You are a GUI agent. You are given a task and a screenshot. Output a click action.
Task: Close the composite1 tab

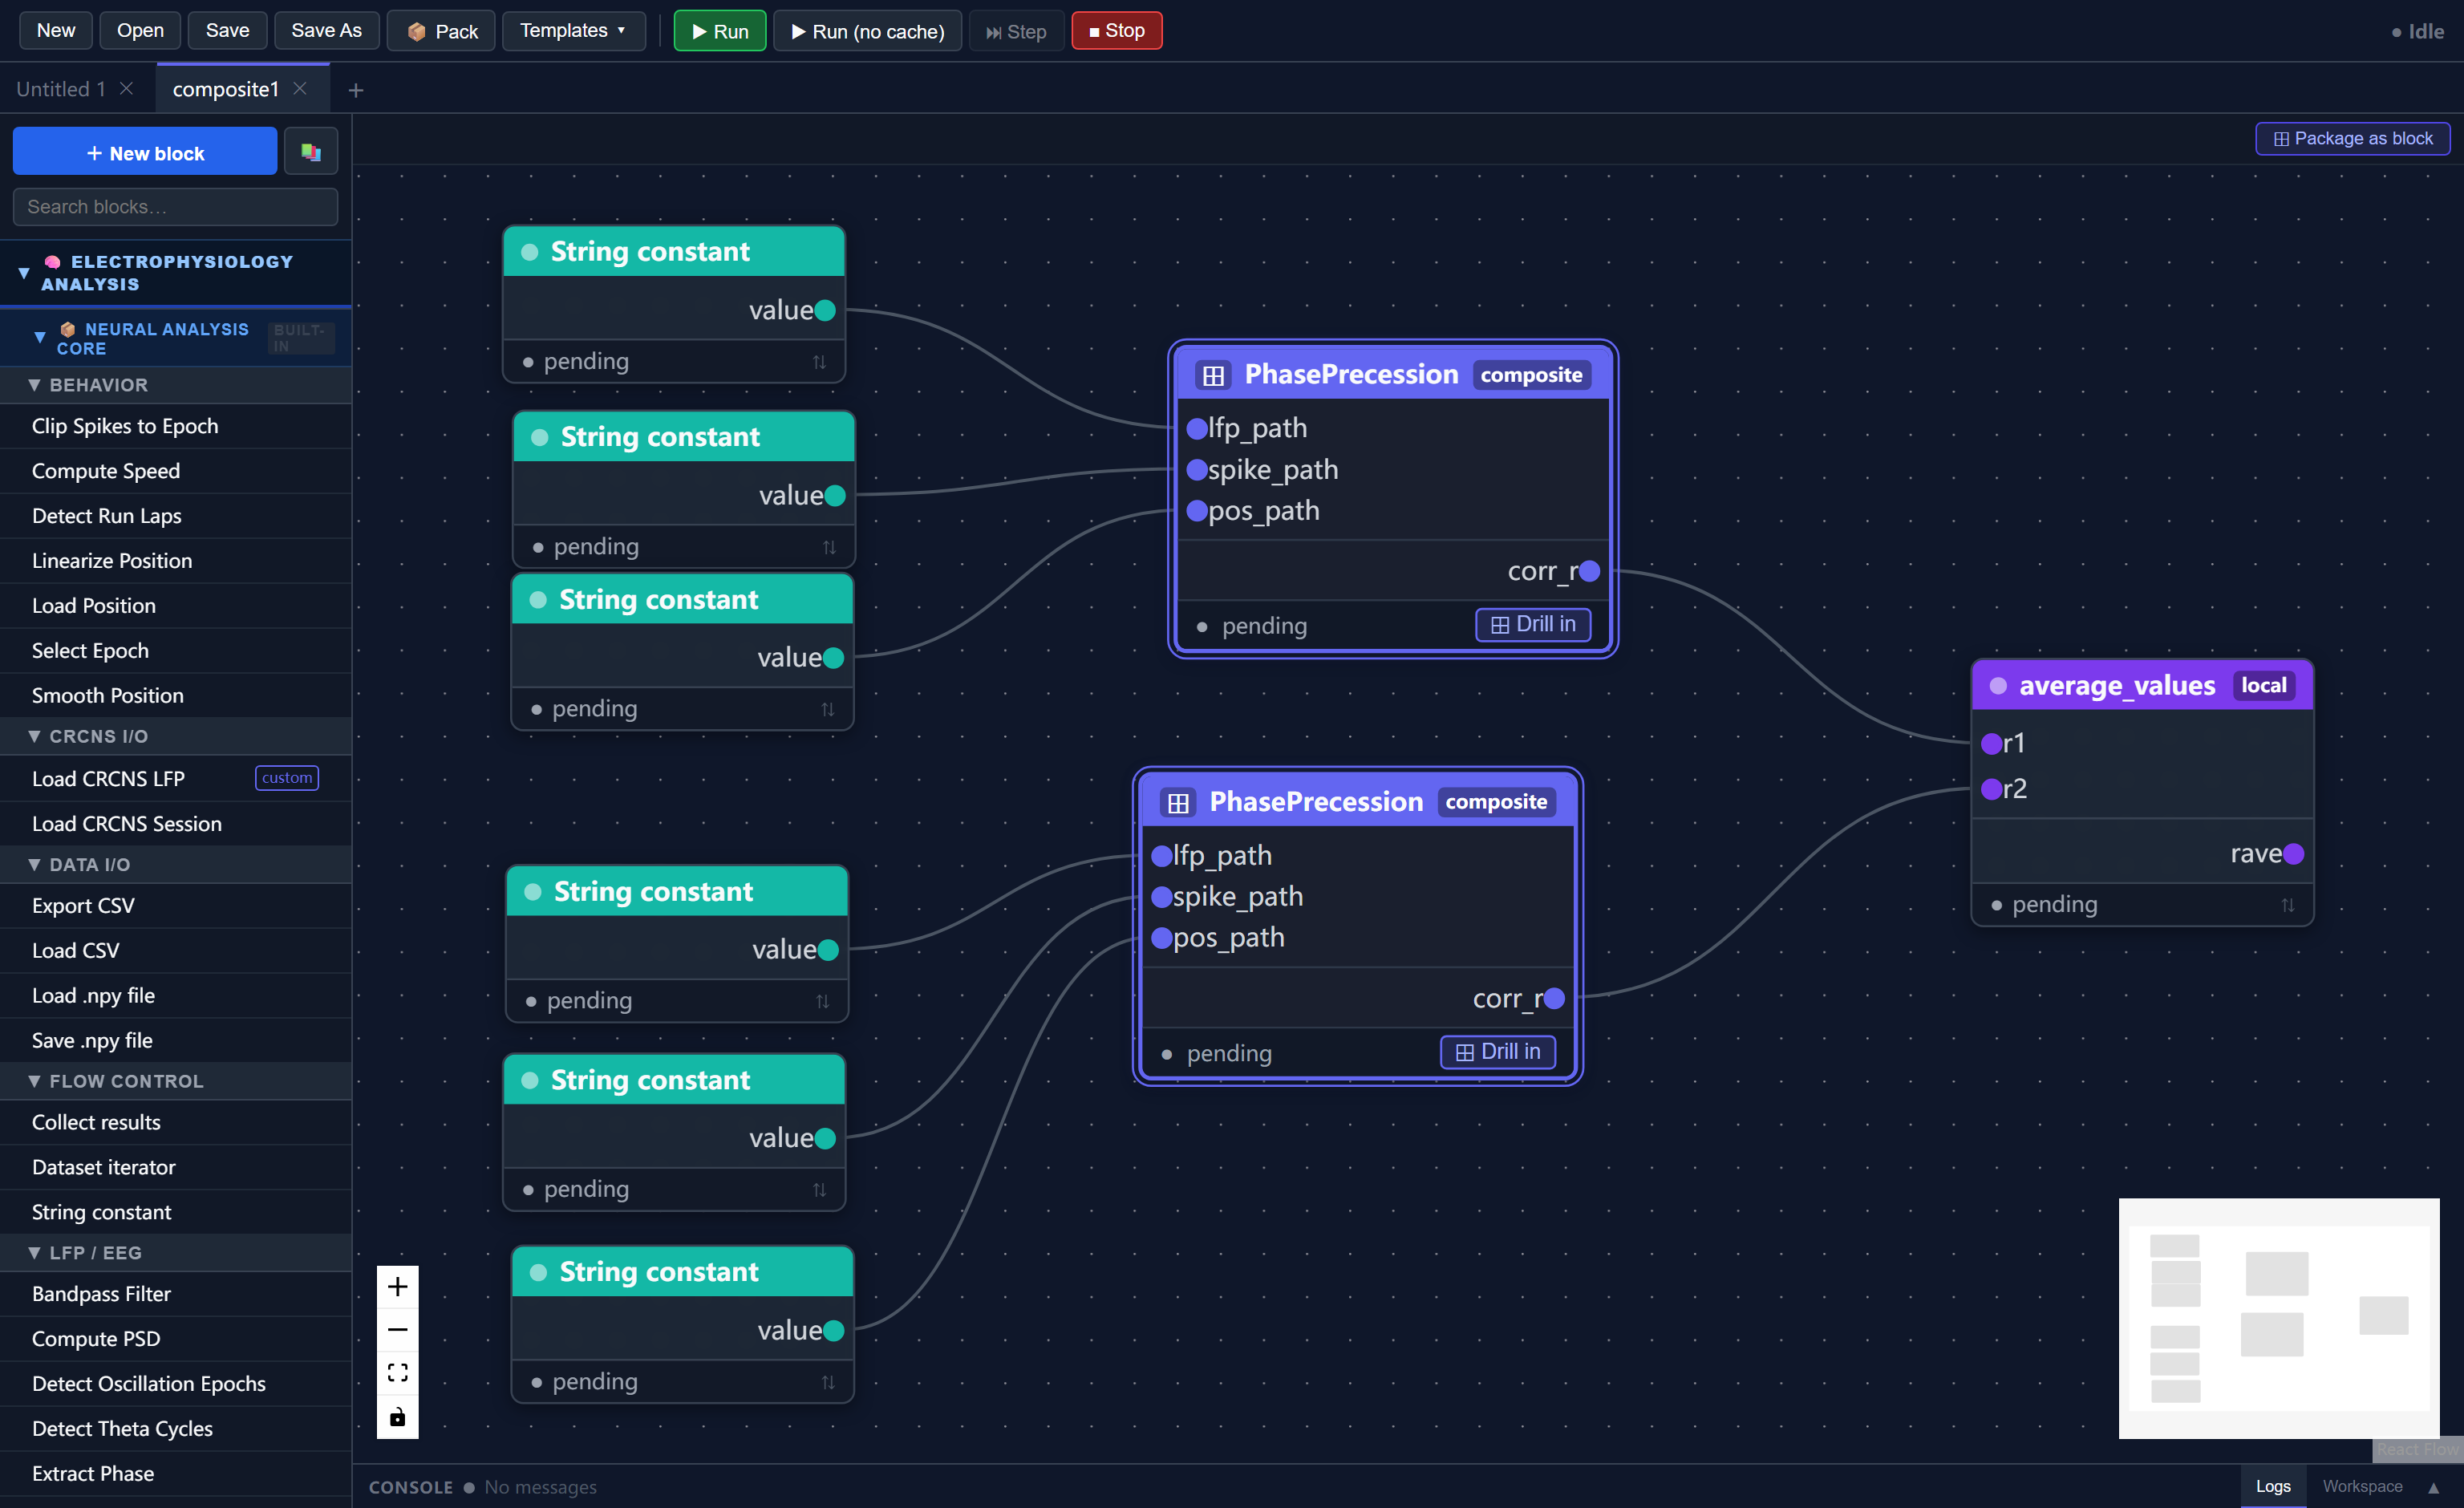click(299, 89)
